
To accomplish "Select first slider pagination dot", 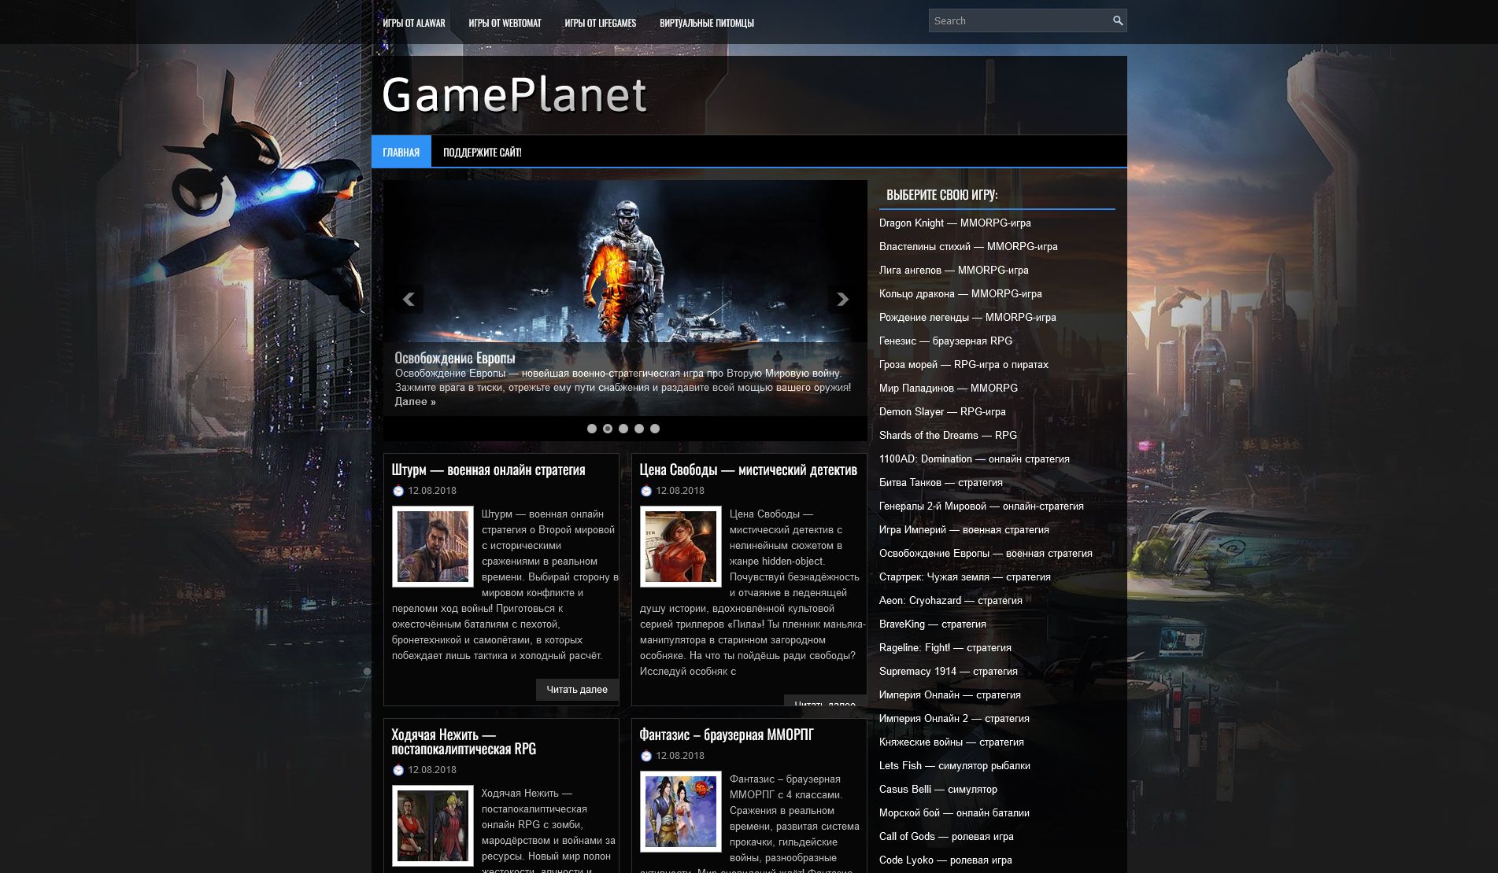I will pos(592,429).
